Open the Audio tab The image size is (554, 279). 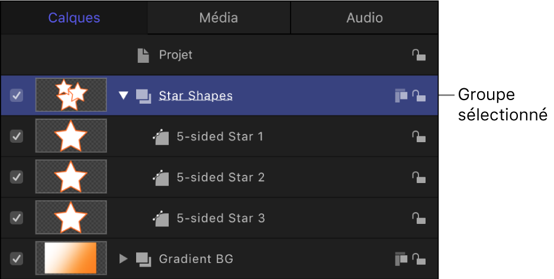pos(364,18)
